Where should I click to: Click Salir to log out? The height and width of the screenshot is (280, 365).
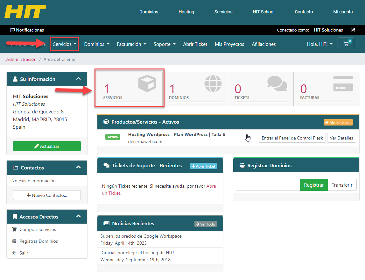point(47,253)
